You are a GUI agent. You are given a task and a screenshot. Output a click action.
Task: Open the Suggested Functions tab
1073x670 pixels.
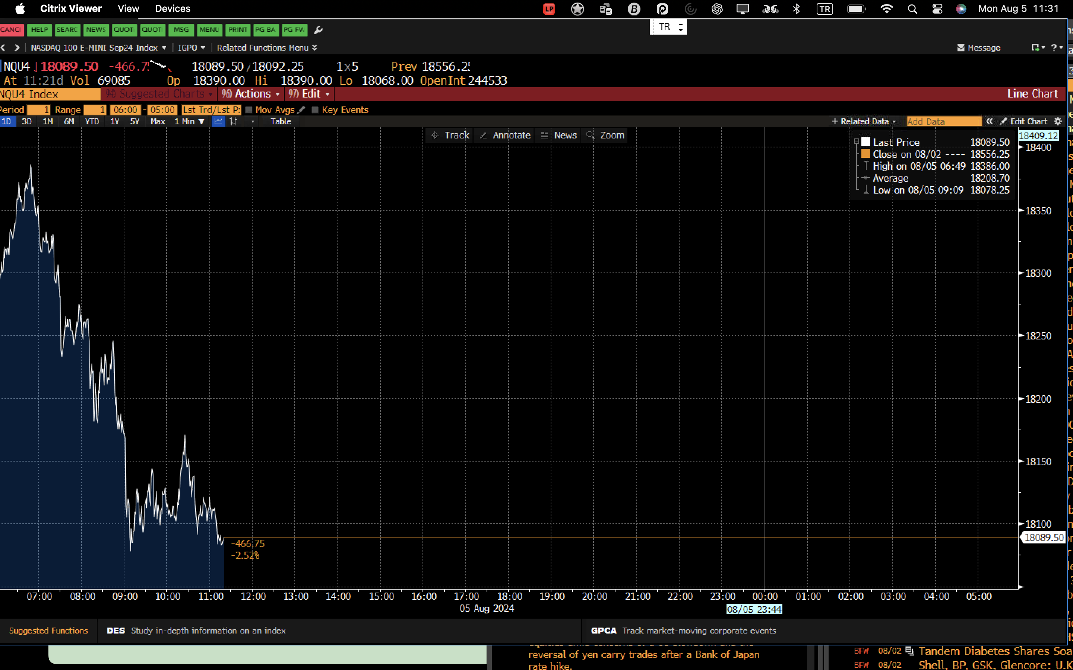(48, 631)
